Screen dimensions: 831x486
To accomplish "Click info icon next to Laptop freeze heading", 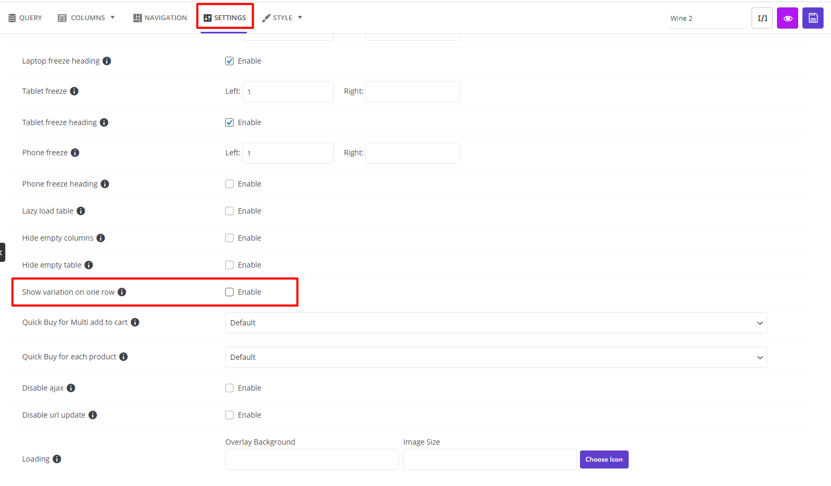I will pyautogui.click(x=107, y=61).
